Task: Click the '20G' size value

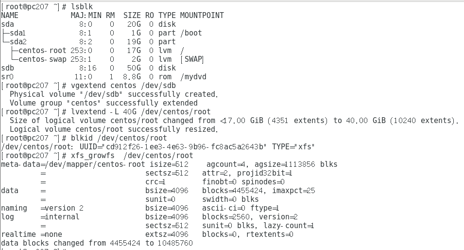Action: tap(134, 24)
